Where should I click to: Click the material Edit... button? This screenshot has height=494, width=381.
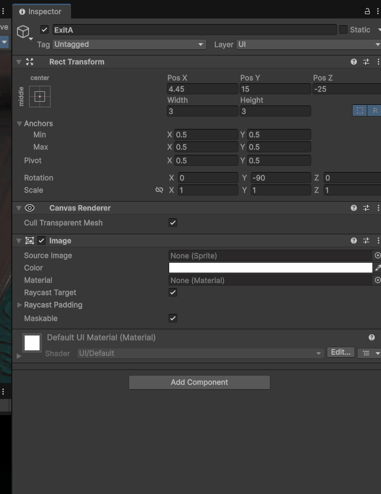[x=341, y=352]
